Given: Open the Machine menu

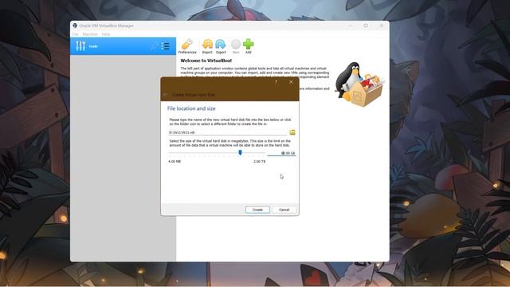Looking at the screenshot, I should click(90, 34).
